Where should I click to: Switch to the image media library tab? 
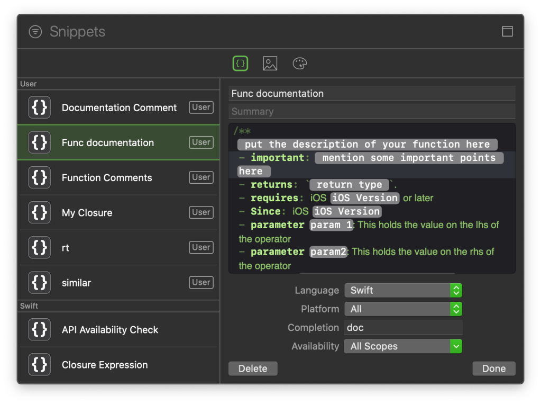270,64
